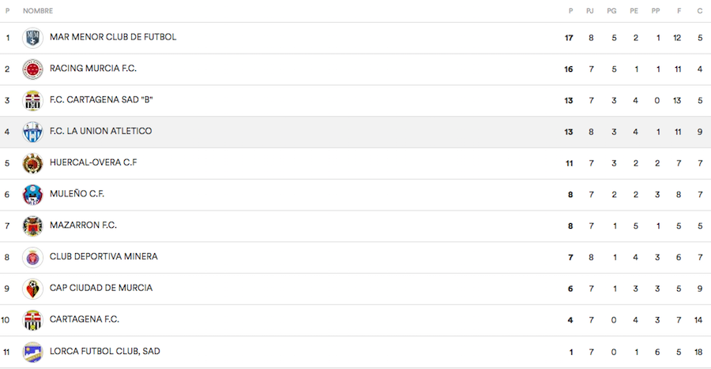Click the Cartagena F.C. crest
This screenshot has width=711, height=369.
pos(32,321)
